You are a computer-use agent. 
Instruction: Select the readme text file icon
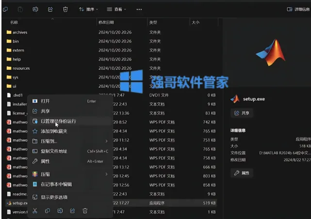(x=9, y=194)
